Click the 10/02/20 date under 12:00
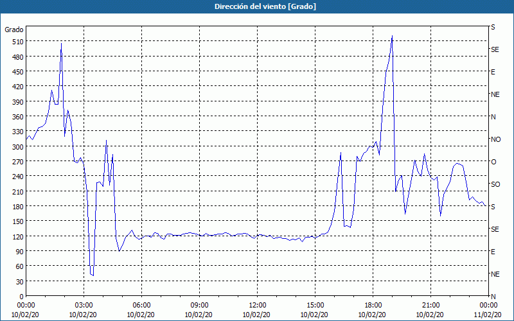 256,315
